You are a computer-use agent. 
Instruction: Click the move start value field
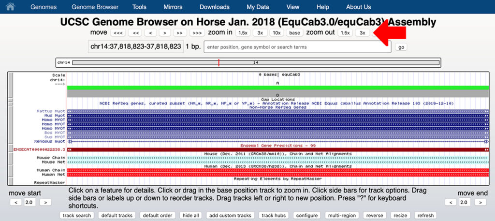[30, 202]
